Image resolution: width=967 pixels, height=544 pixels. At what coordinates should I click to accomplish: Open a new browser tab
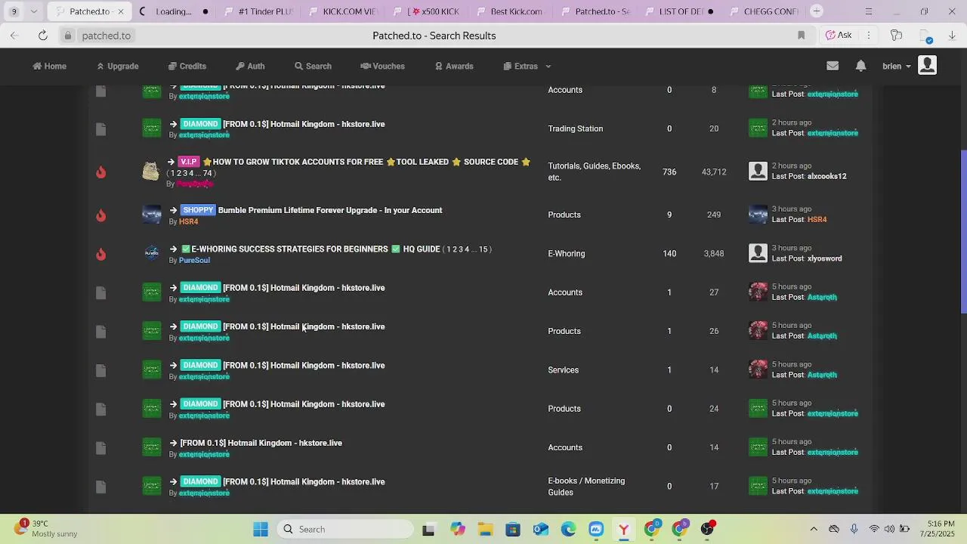[817, 11]
